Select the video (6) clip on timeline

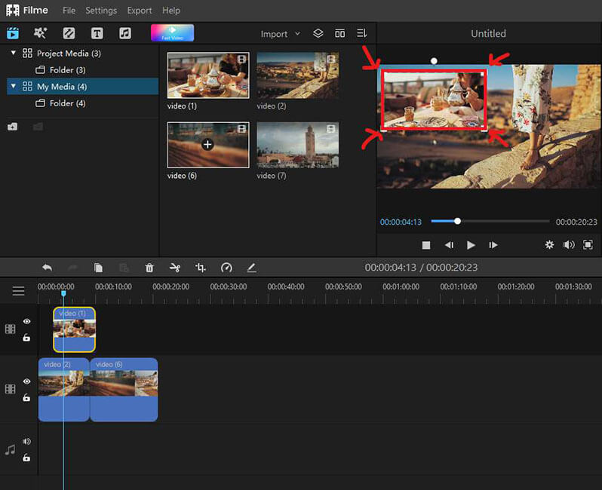(x=124, y=390)
